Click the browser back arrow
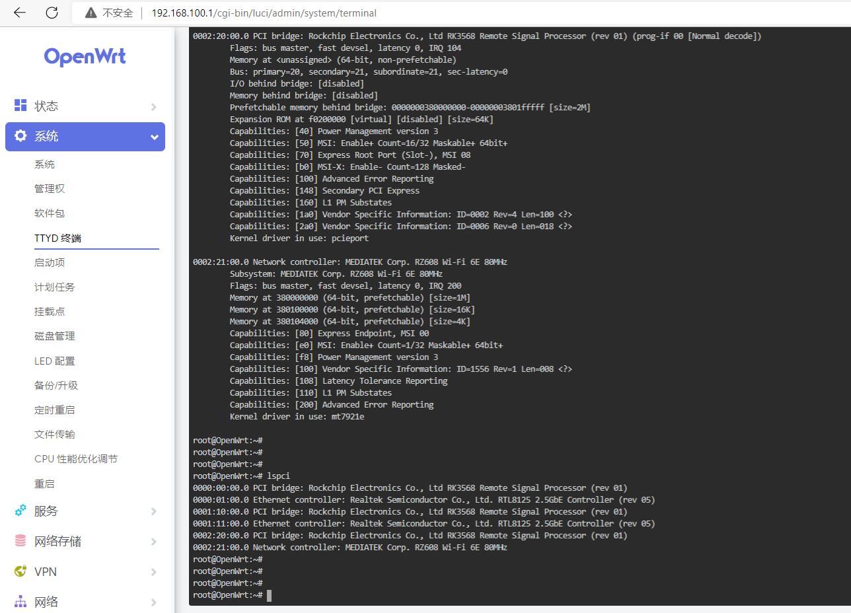 (20, 13)
